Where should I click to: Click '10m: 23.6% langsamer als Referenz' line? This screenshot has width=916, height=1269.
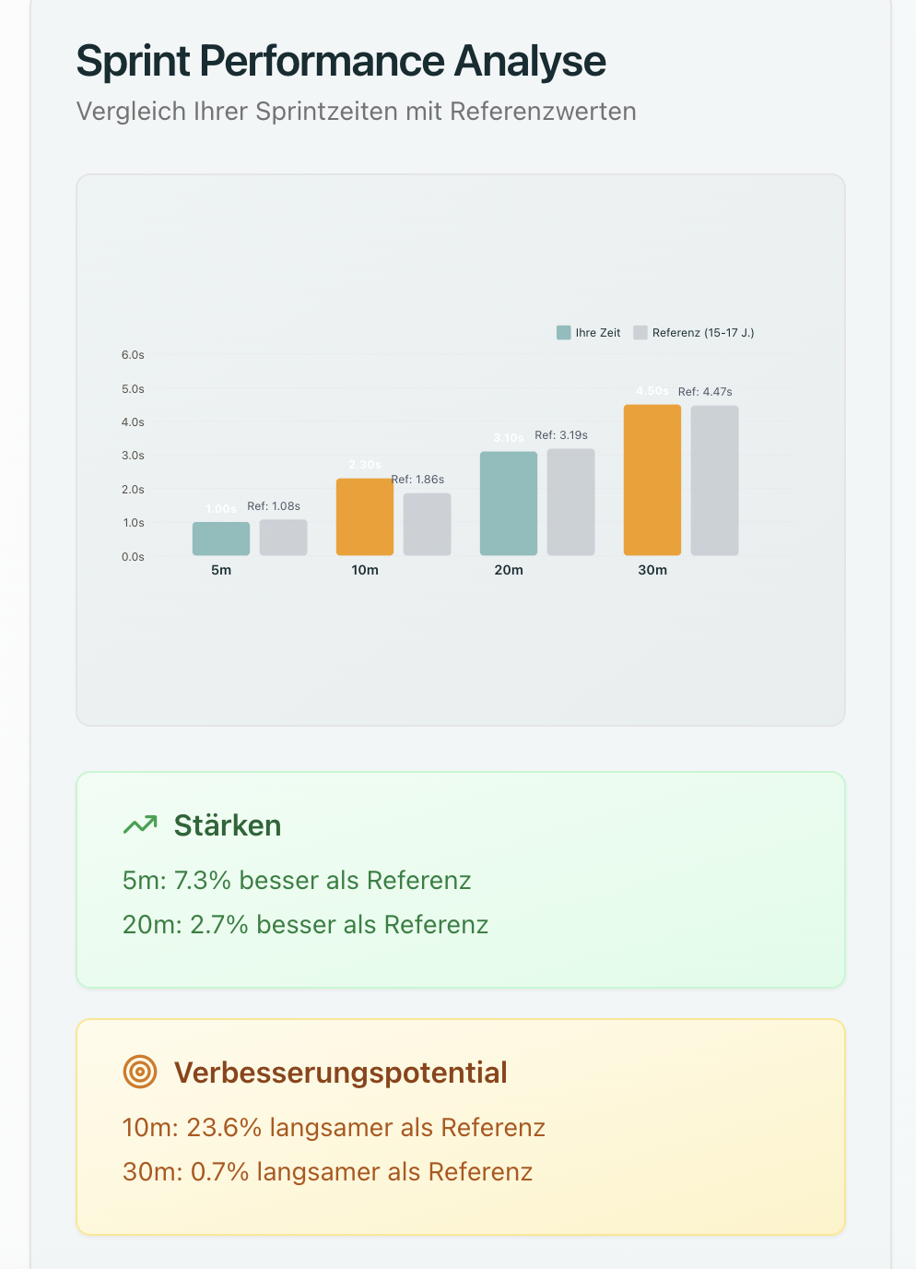point(334,1128)
